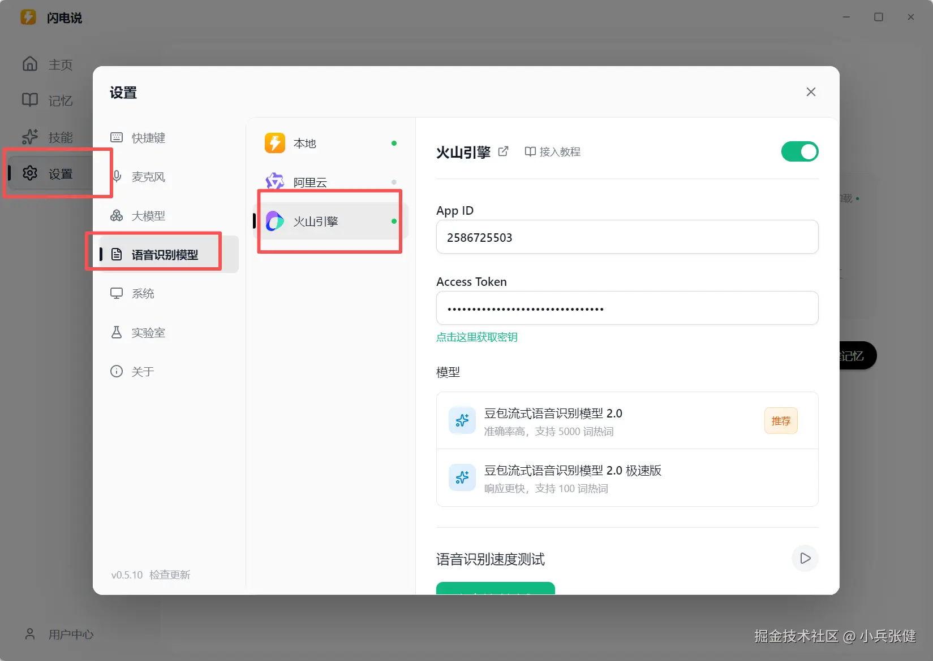Select the 阿里云 provider
The width and height of the screenshot is (933, 661).
(330, 182)
